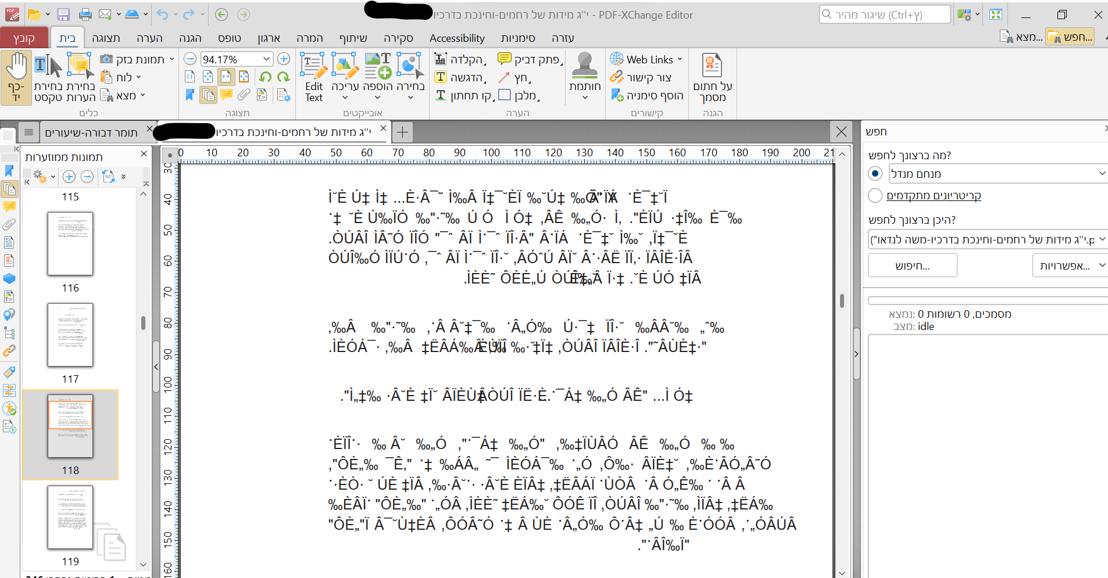
Task: Expand the Find (מצא) dropdown
Action: (x=142, y=95)
